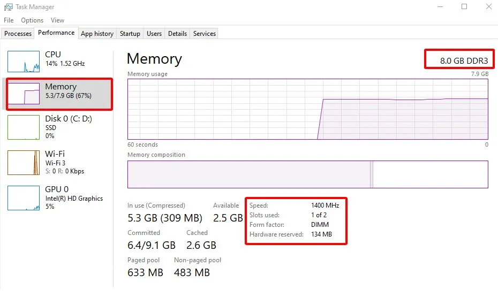Go to the Startup tab
498x297 pixels.
130,34
